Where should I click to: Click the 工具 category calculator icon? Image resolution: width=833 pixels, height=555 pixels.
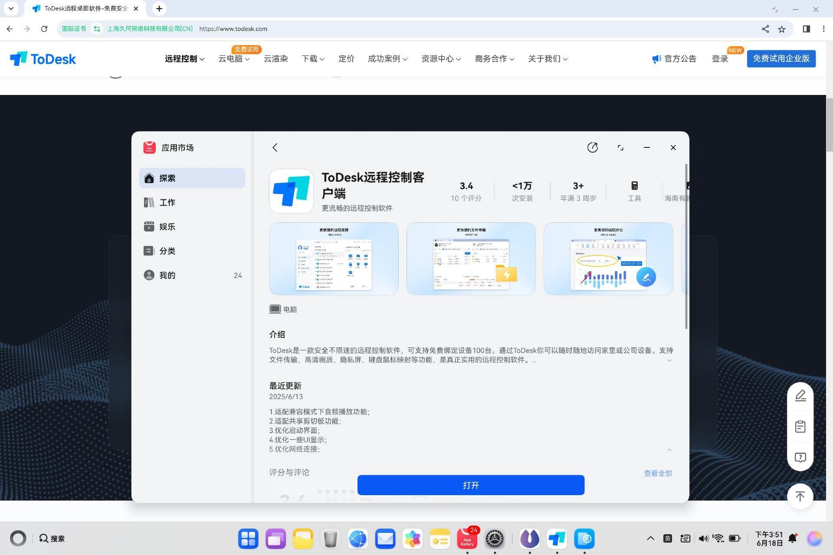(634, 186)
